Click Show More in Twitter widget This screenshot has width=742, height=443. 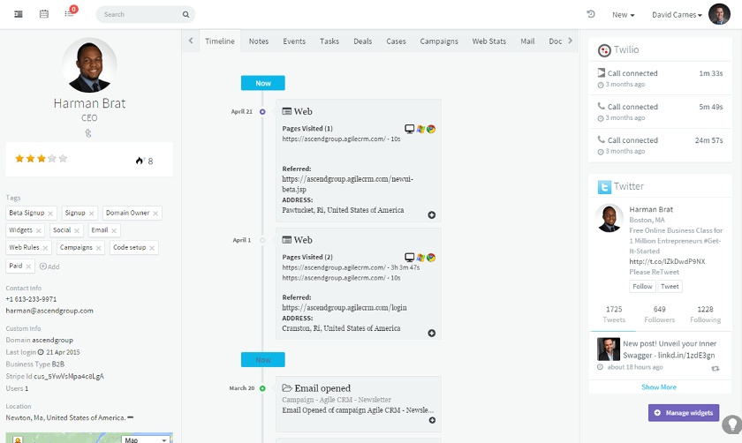659,387
